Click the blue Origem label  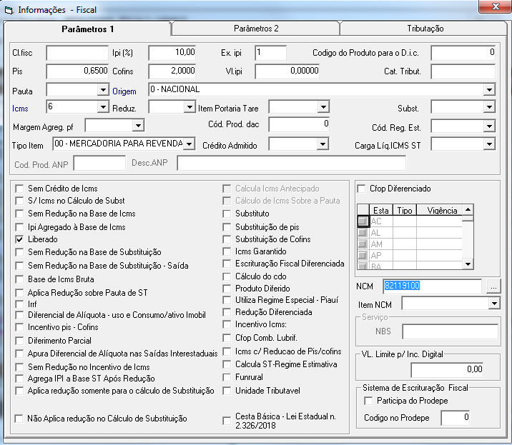(x=124, y=91)
